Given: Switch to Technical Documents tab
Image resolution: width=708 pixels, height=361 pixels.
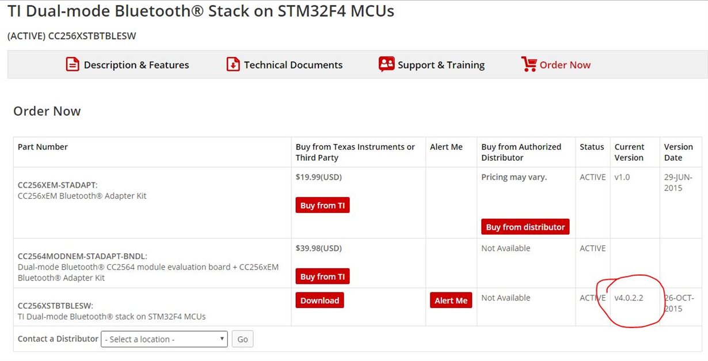Looking at the screenshot, I should 293,65.
